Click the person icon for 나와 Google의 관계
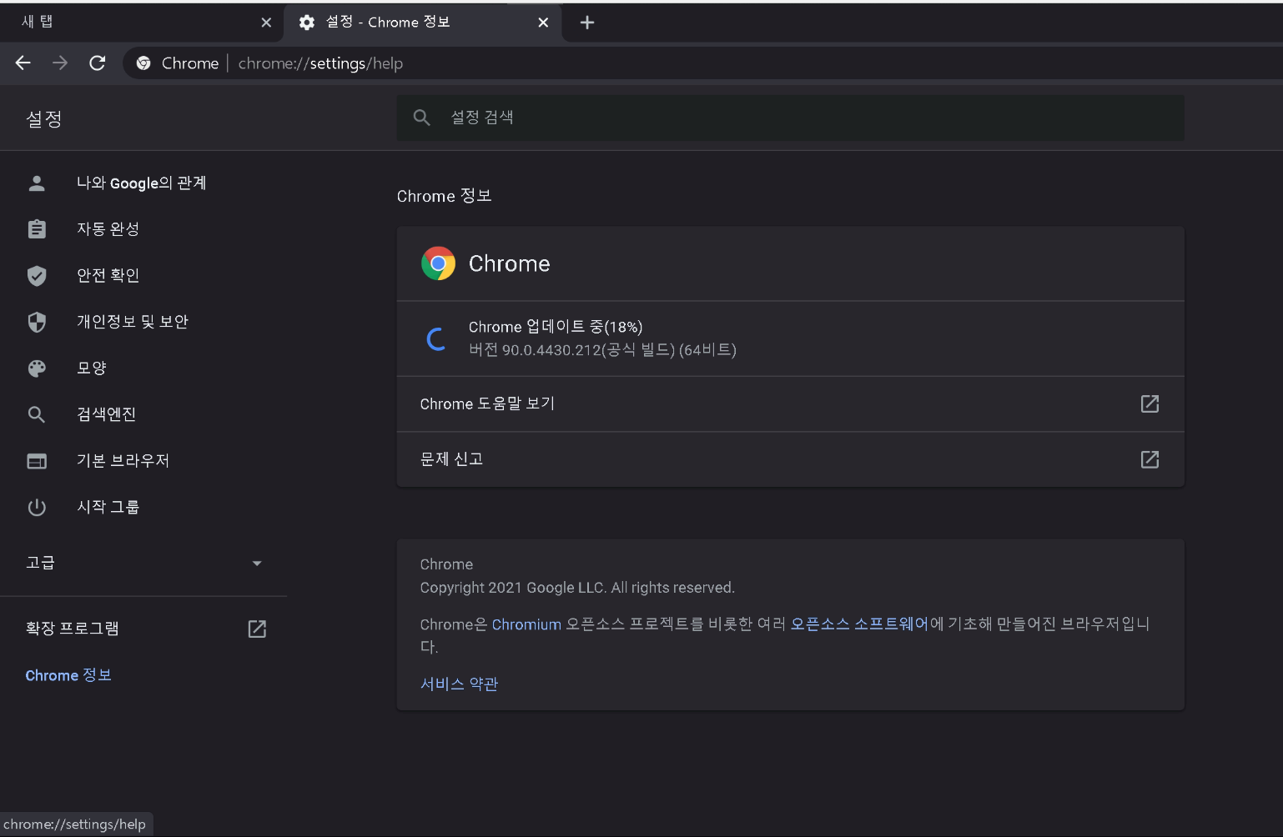The width and height of the screenshot is (1283, 837). coord(37,183)
